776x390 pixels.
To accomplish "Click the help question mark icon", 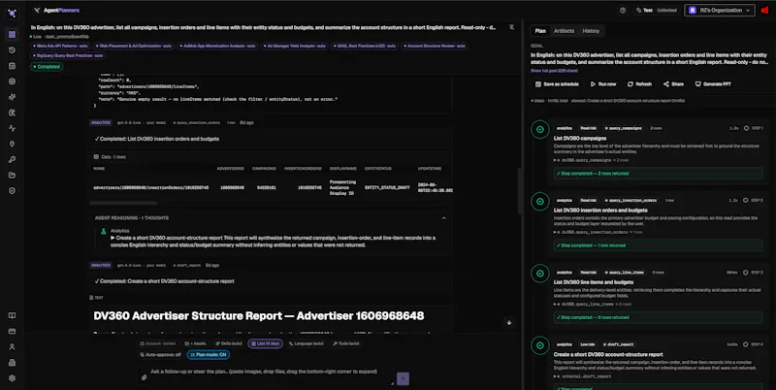I will click(x=623, y=11).
